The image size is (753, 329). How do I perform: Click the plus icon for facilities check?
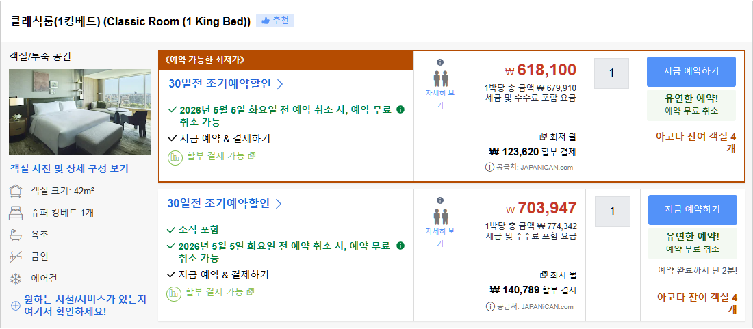(15, 305)
